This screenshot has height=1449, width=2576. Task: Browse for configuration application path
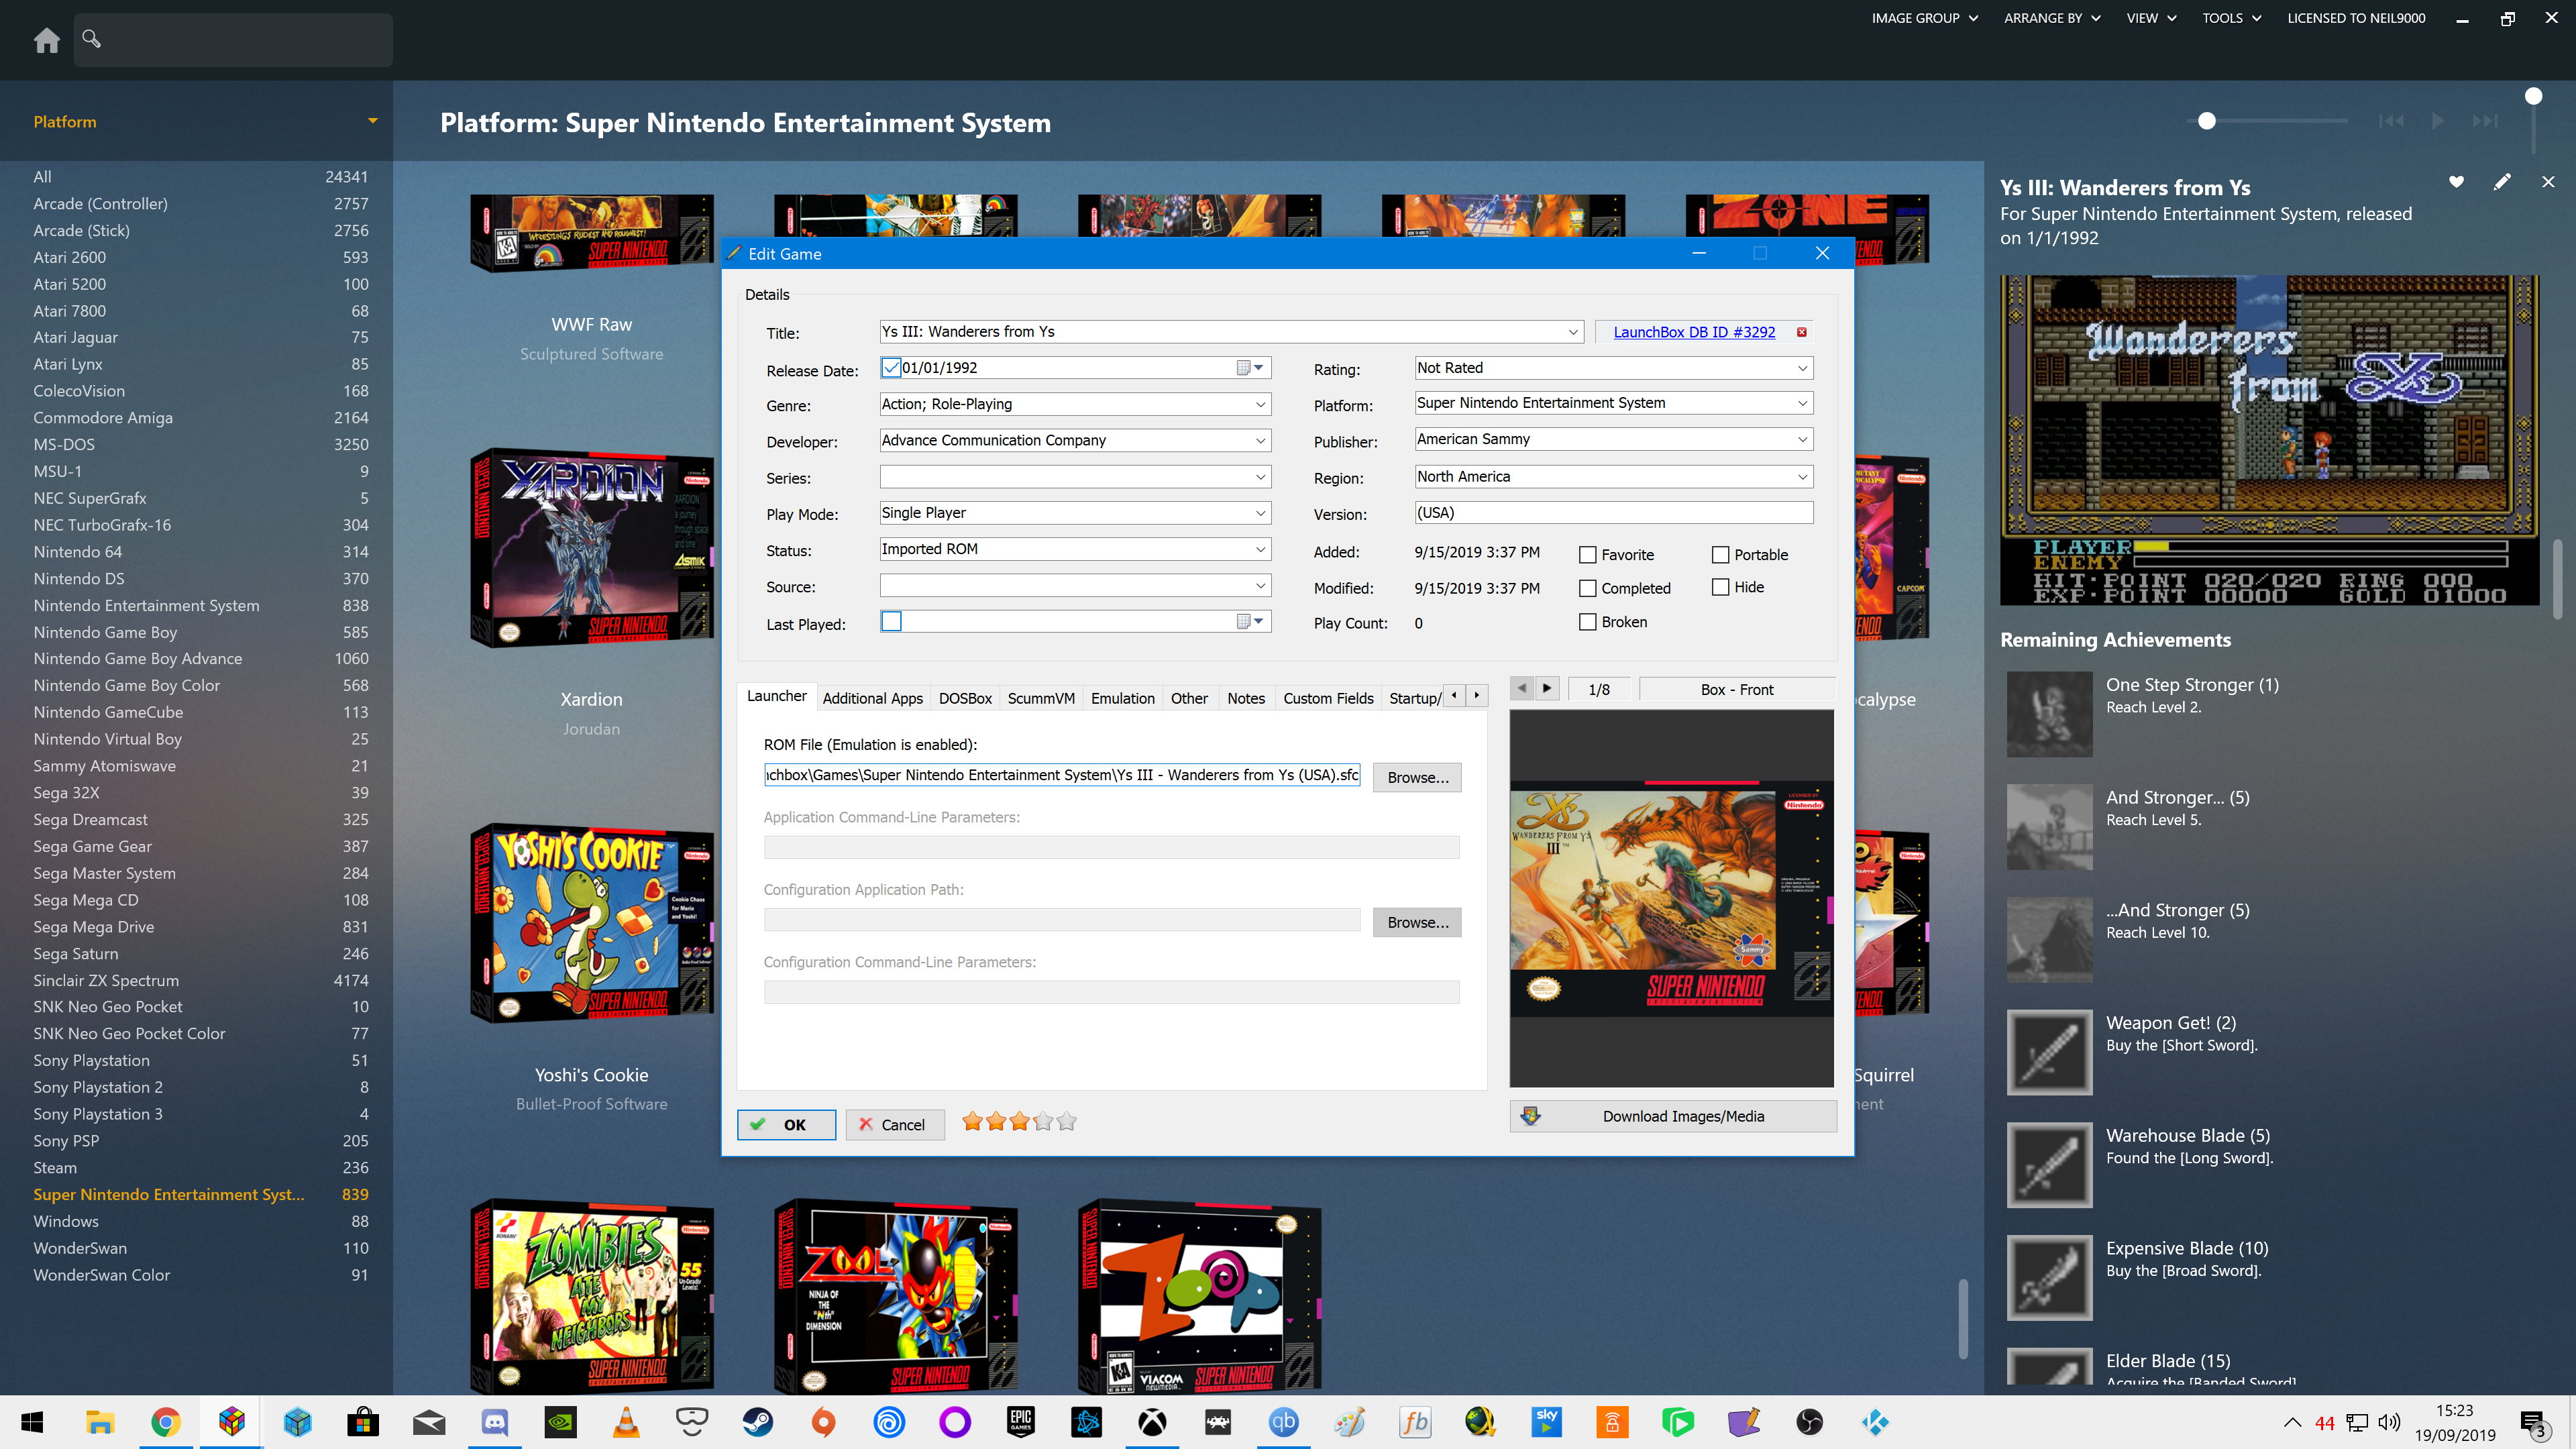tap(1417, 922)
